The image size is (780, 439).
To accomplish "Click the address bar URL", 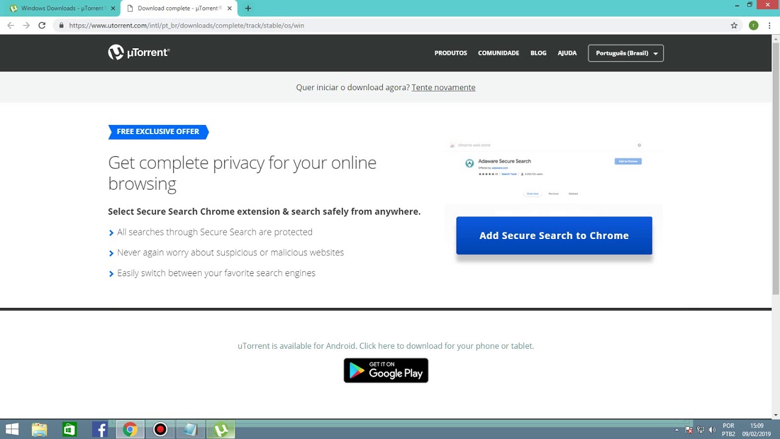I will (x=186, y=26).
